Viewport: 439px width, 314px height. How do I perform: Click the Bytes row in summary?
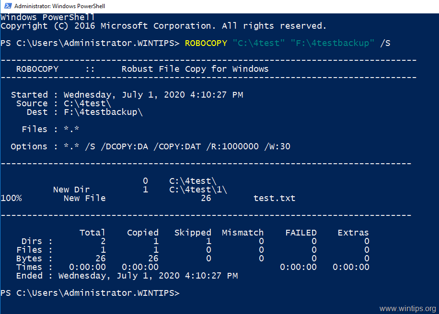pos(193,258)
